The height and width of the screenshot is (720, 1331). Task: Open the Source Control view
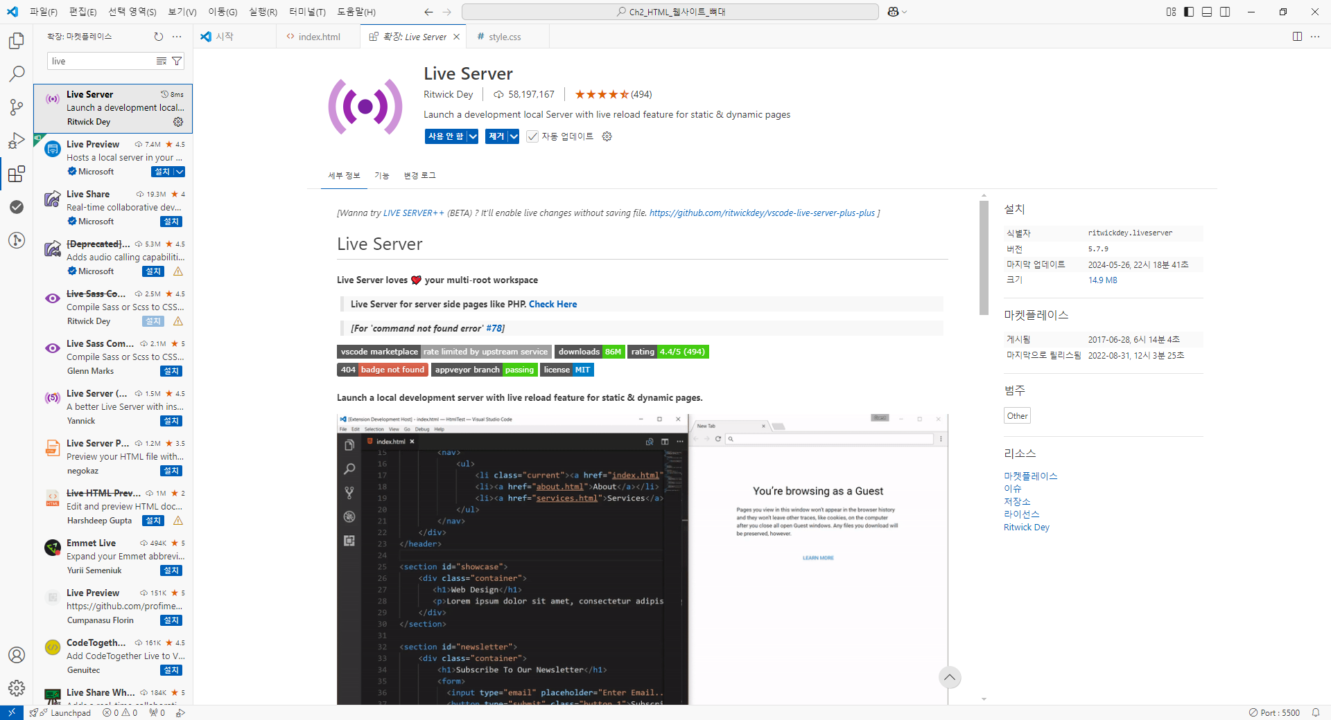17,107
